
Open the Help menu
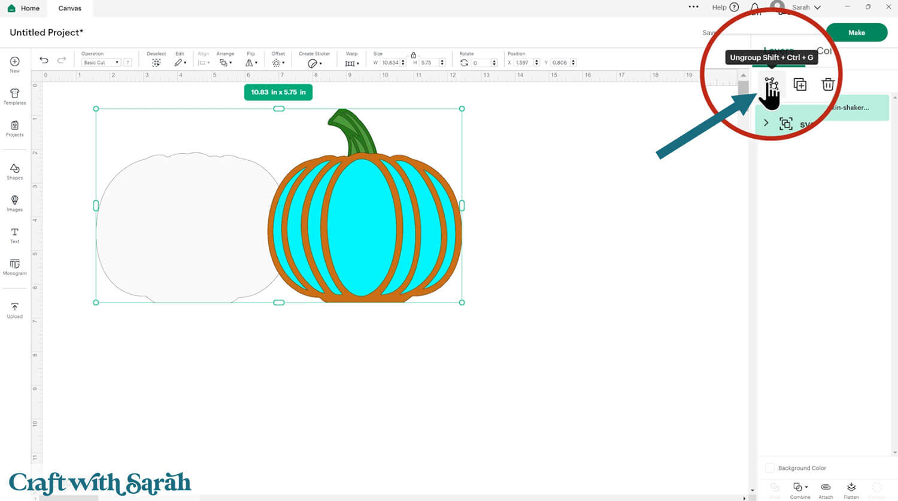pyautogui.click(x=725, y=7)
